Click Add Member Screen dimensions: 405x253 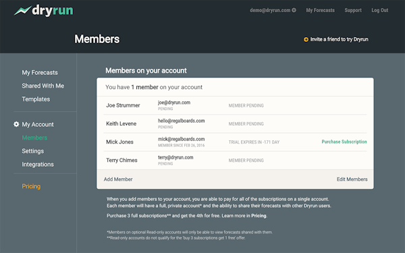(118, 179)
